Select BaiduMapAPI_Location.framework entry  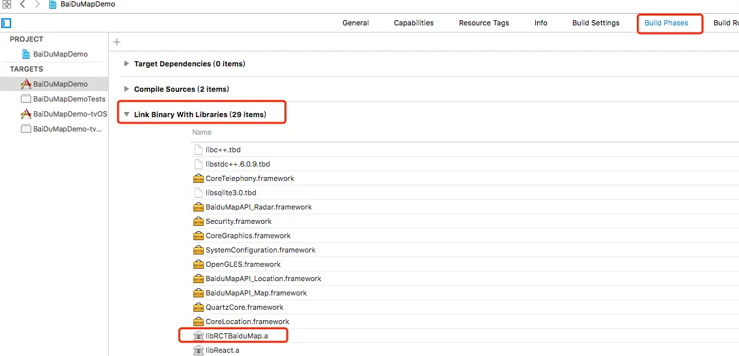(x=264, y=279)
